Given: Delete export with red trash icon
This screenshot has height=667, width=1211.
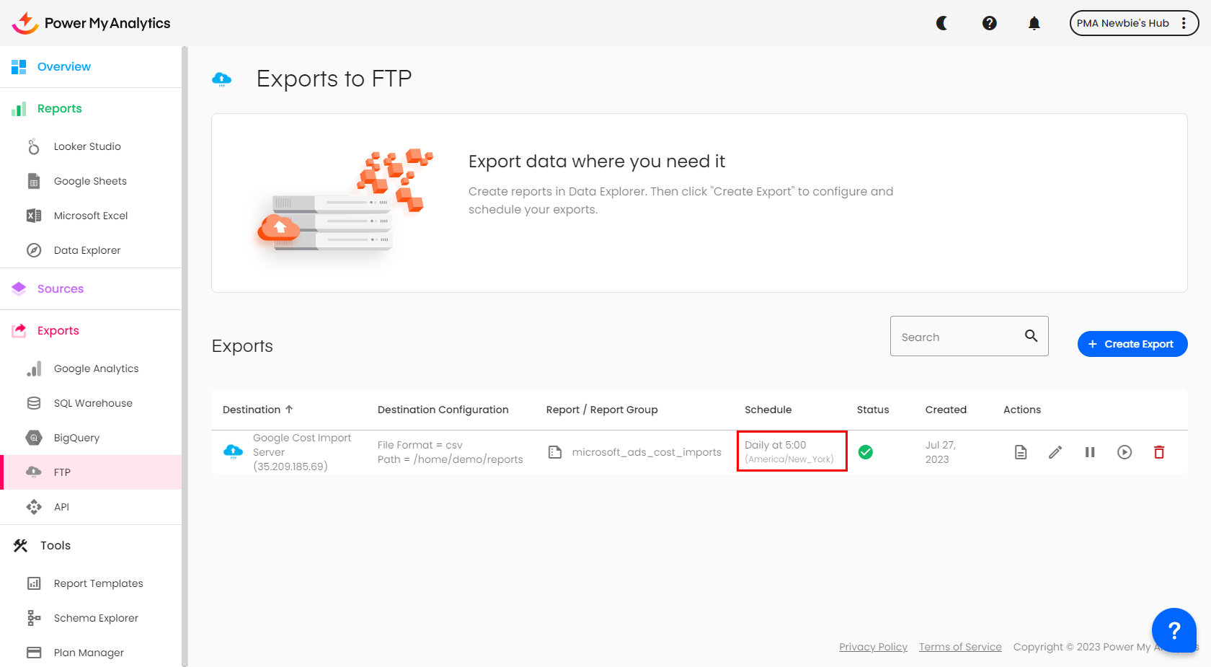Looking at the screenshot, I should click(x=1159, y=452).
